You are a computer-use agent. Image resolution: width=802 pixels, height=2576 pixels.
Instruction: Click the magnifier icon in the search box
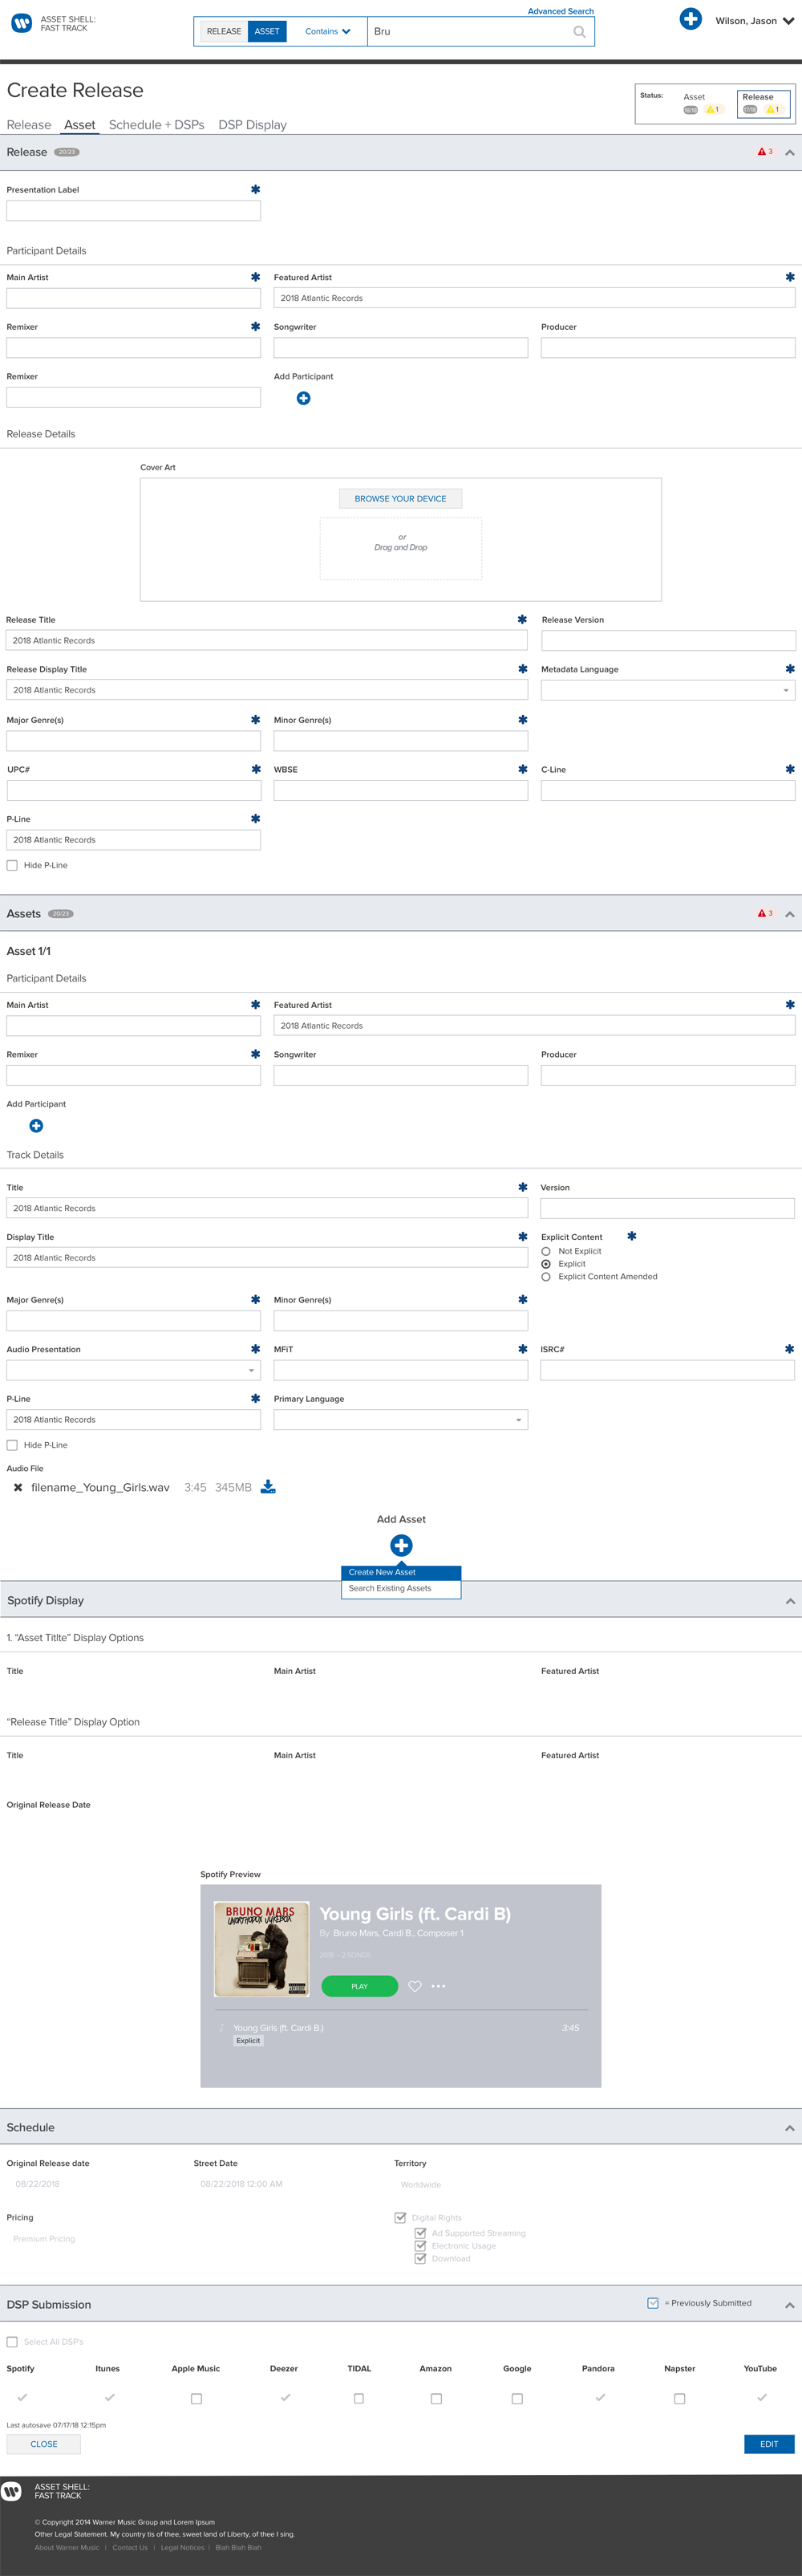pos(579,32)
